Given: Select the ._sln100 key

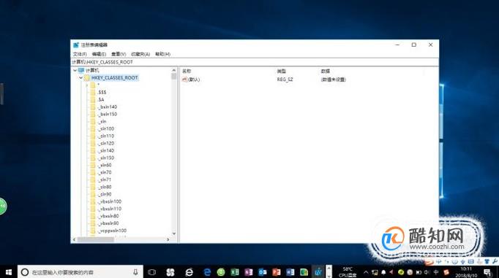Looking at the screenshot, I should (106, 129).
